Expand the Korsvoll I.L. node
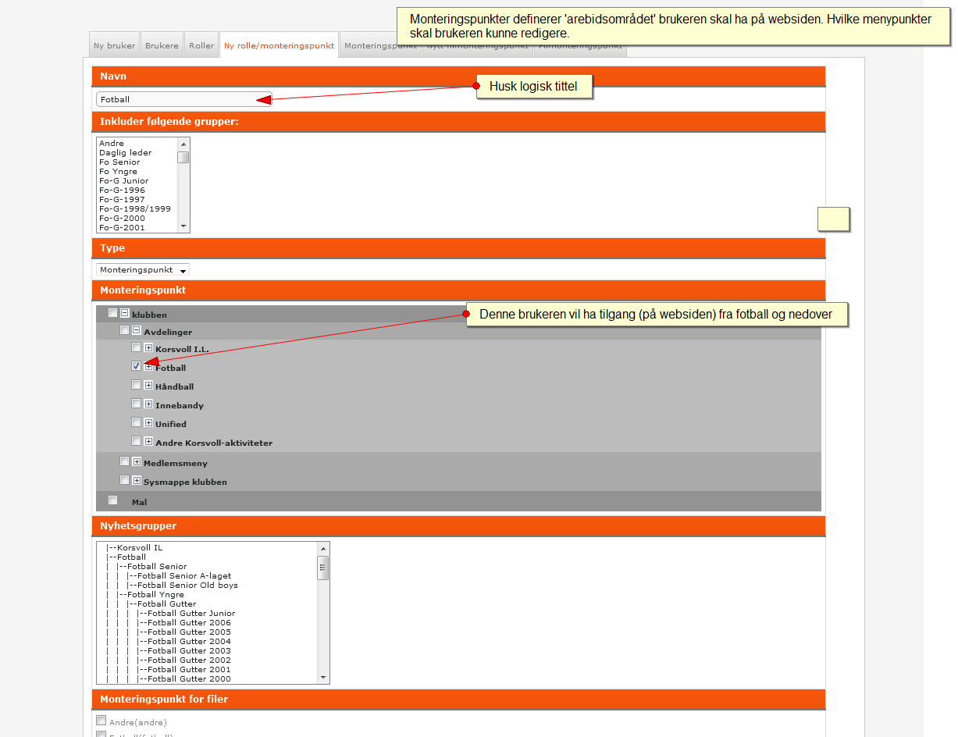This screenshot has width=958, height=737. [x=148, y=347]
